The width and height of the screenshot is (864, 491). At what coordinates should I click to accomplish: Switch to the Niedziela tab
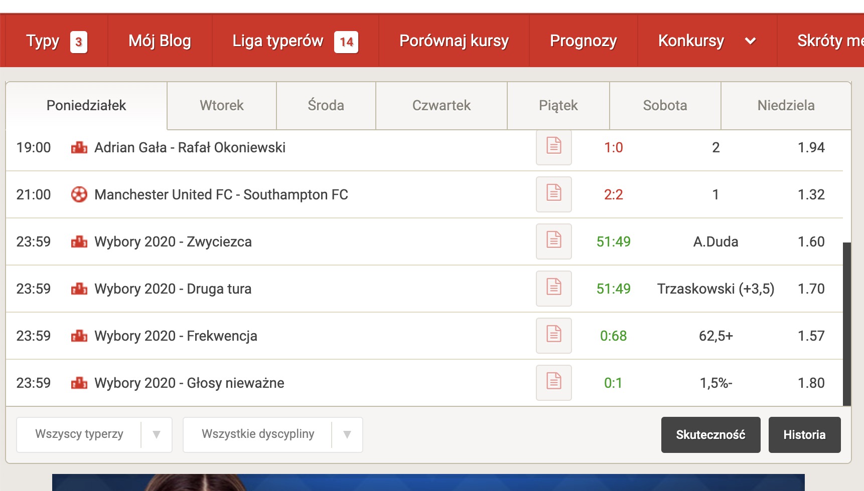[786, 106]
